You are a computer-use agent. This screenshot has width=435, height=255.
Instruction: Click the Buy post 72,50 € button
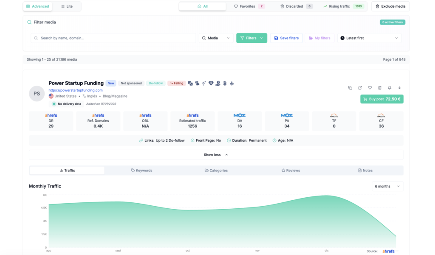pyautogui.click(x=381, y=99)
